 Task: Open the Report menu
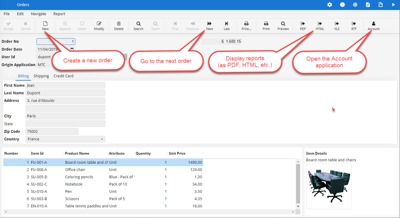[x=59, y=14]
